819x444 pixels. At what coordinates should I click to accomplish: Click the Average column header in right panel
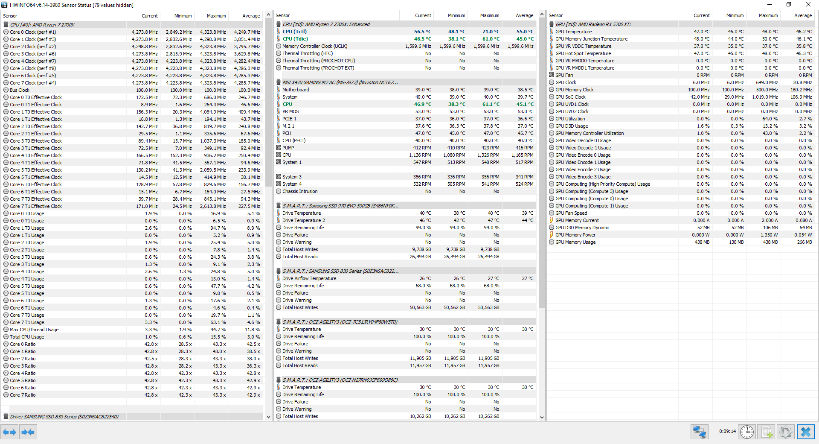coord(798,15)
